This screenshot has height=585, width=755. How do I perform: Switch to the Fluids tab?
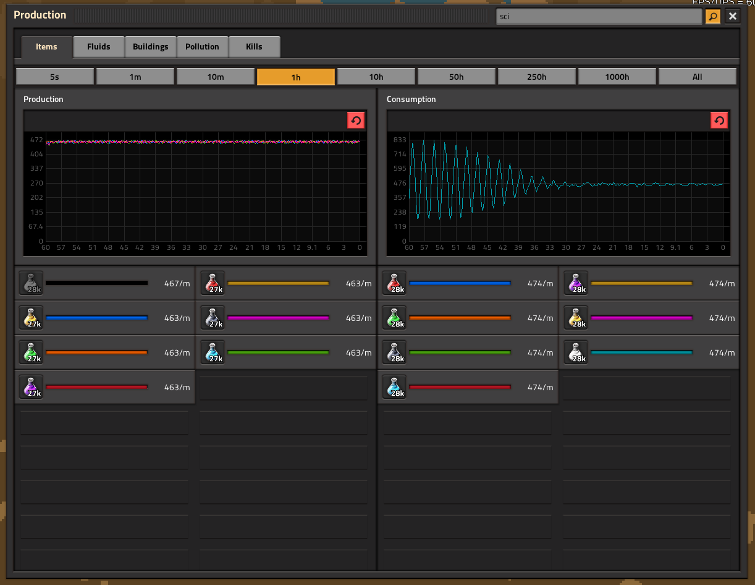coord(99,47)
